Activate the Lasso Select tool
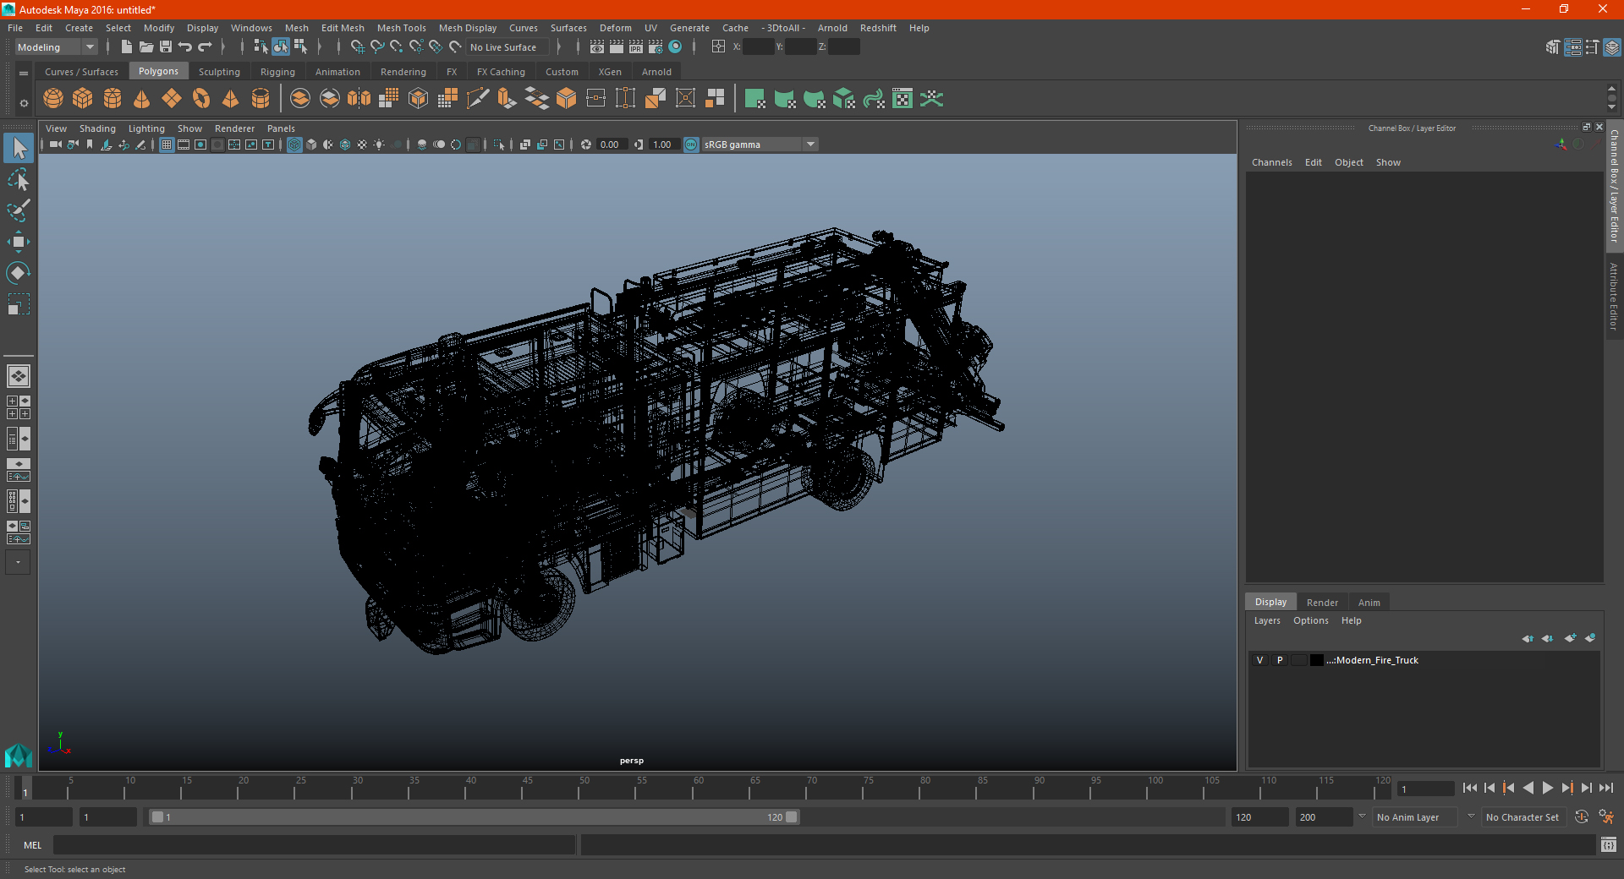Image resolution: width=1624 pixels, height=879 pixels. pos(19,179)
